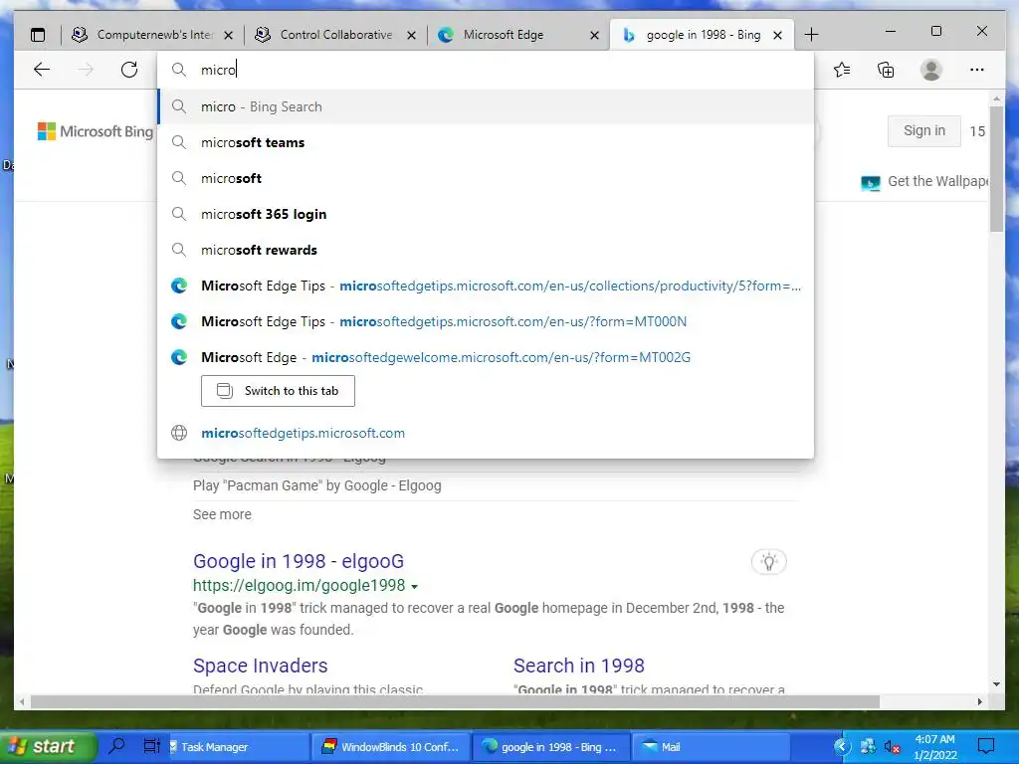Open the tab actions menu icon
The height and width of the screenshot is (764, 1019).
[x=39, y=35]
